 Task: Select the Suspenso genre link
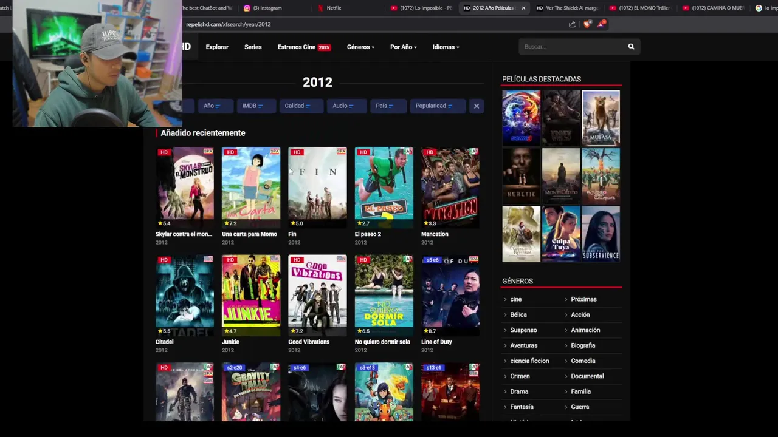(x=523, y=330)
